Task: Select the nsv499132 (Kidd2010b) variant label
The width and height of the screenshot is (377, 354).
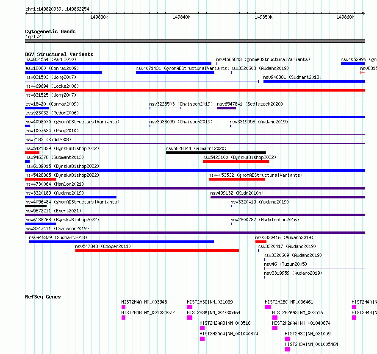Action: pos(237,193)
